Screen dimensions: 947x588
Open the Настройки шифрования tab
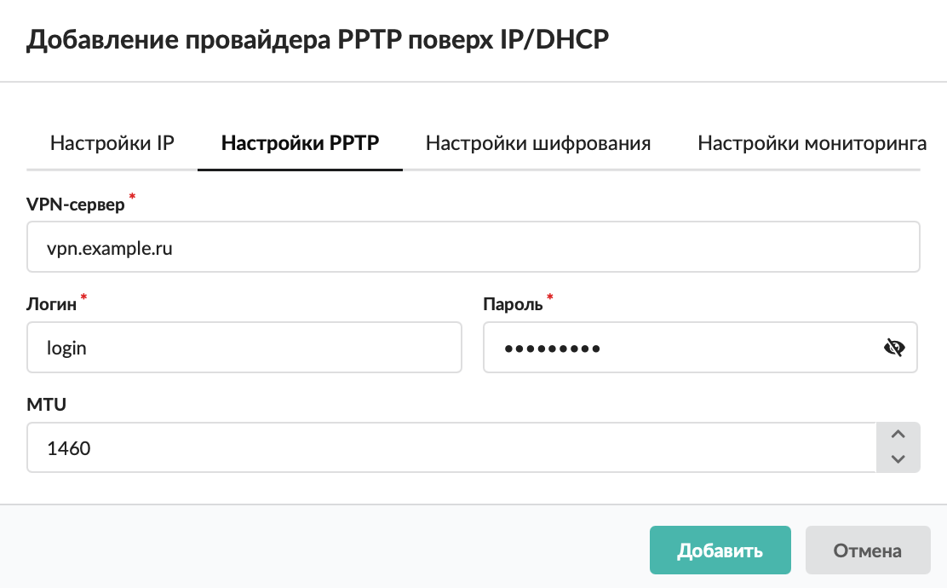[538, 143]
